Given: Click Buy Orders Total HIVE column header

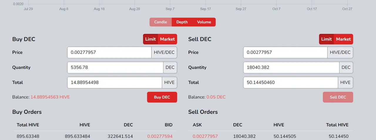Looking at the screenshot, I should coord(28,125).
